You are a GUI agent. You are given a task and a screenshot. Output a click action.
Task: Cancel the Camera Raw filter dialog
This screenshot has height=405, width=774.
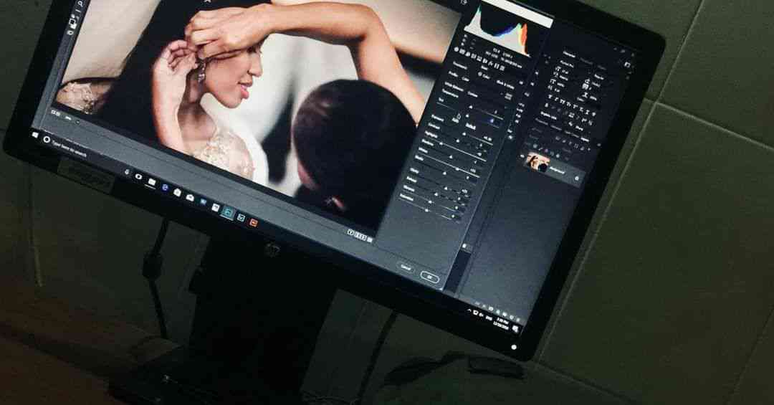405,267
